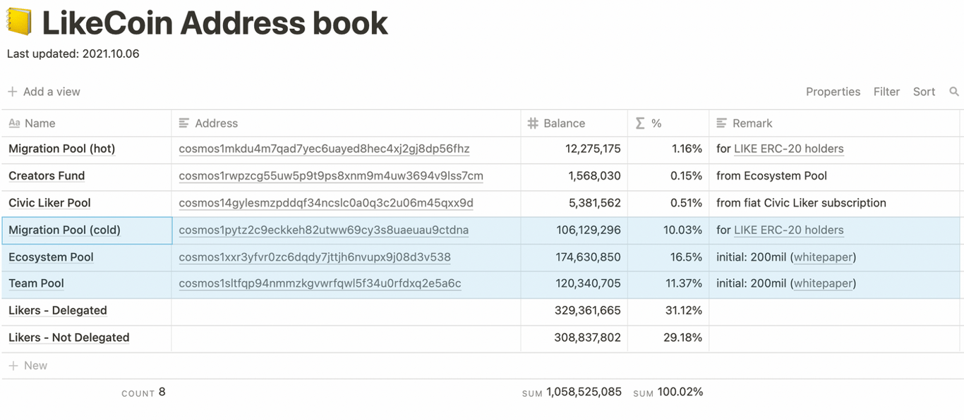Click the 10.03% percentage cell
The height and width of the screenshot is (420, 964).
coord(668,230)
